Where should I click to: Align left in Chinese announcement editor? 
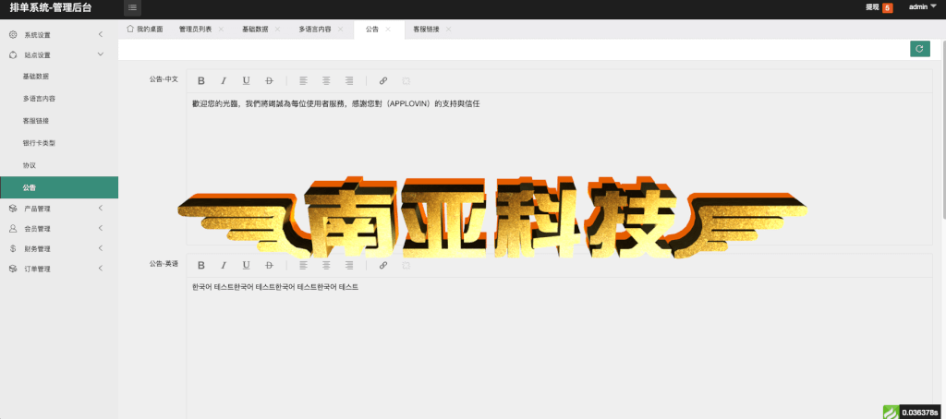coord(303,81)
